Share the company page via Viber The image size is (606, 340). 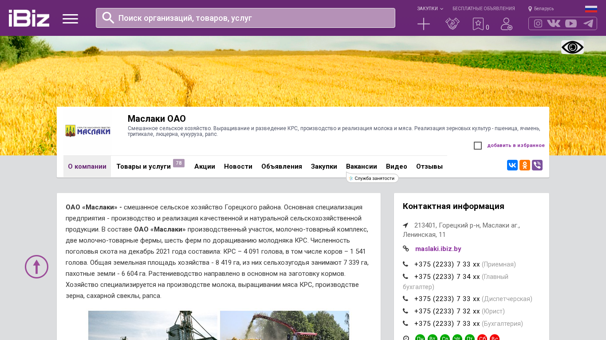pos(537,165)
